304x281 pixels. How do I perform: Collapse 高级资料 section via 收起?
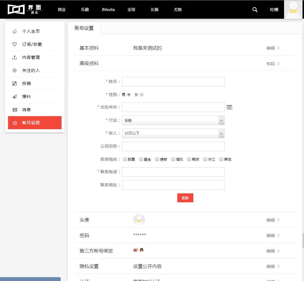pyautogui.click(x=273, y=64)
